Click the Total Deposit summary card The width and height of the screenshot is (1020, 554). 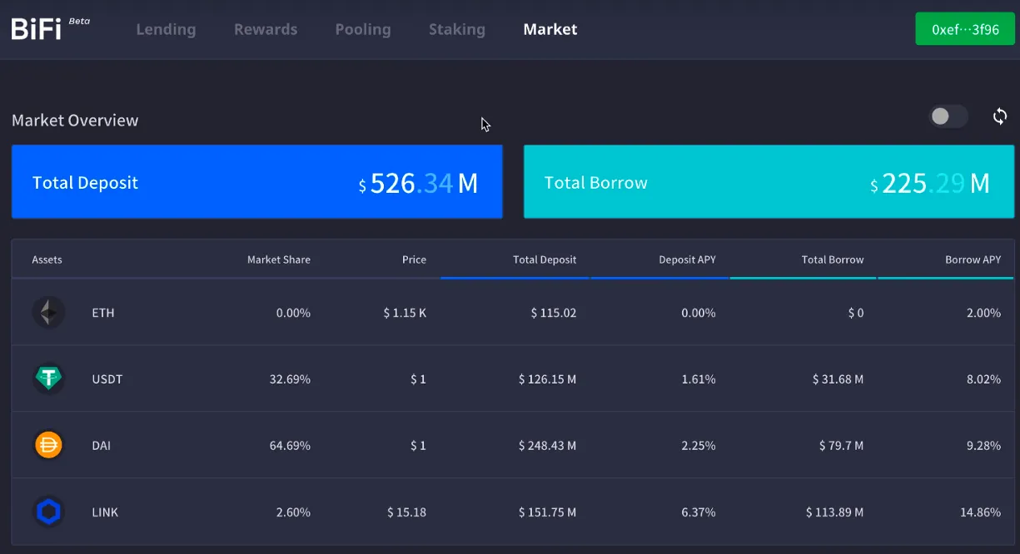click(257, 182)
